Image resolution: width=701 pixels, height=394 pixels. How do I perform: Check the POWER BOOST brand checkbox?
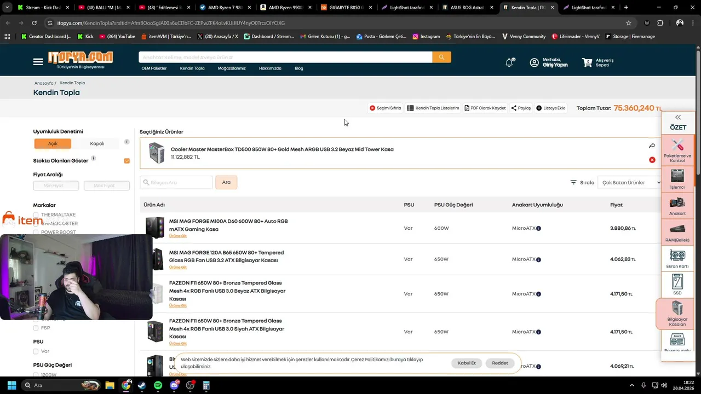[x=36, y=233]
